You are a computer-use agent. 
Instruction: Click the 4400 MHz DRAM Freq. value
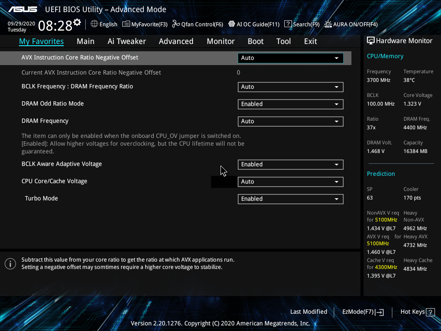pyautogui.click(x=415, y=128)
